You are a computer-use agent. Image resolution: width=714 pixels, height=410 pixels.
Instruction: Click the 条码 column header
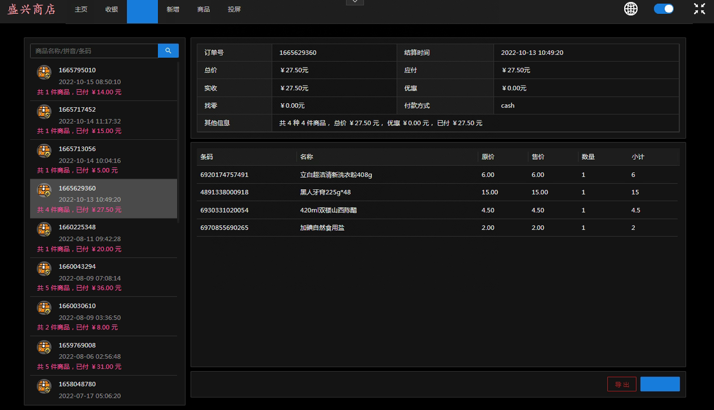(207, 157)
